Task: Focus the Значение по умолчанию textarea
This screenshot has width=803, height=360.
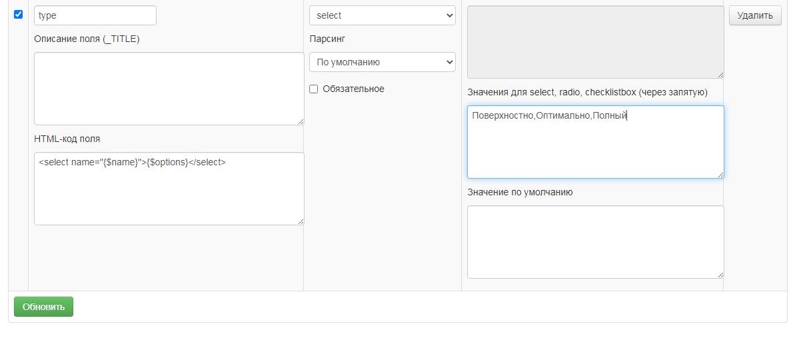Action: [x=596, y=242]
